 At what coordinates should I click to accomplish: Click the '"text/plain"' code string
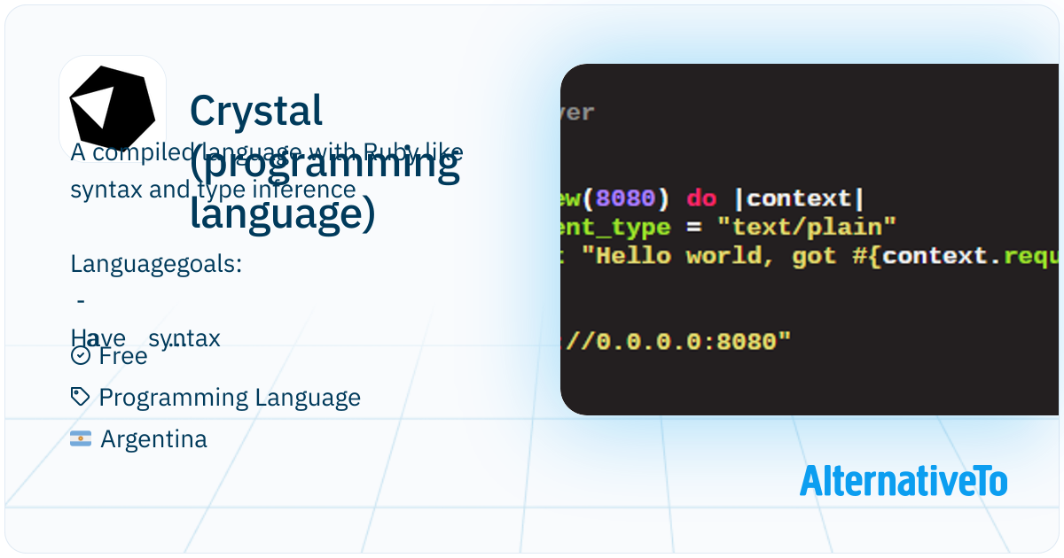pyautogui.click(x=808, y=227)
